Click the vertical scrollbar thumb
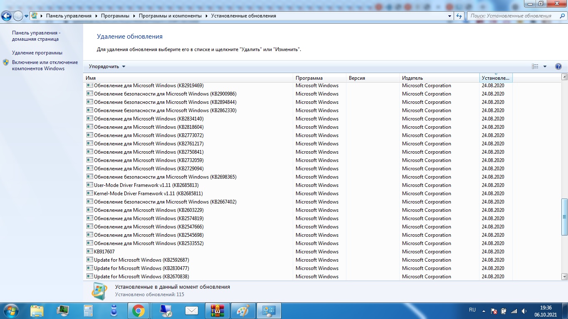The width and height of the screenshot is (568, 319). 564,216
